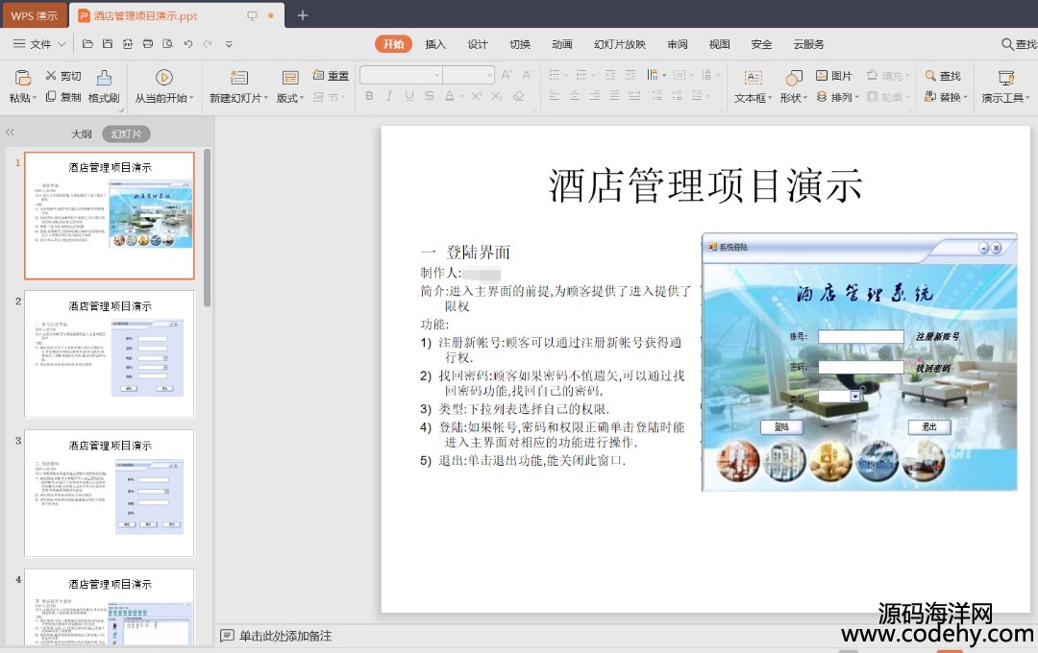Click the Print icon in quick toolbar

148,44
